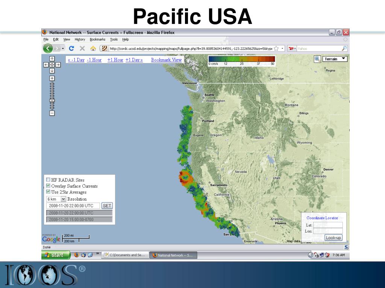Click the SET button
This screenshot has width=385, height=288.
point(107,206)
